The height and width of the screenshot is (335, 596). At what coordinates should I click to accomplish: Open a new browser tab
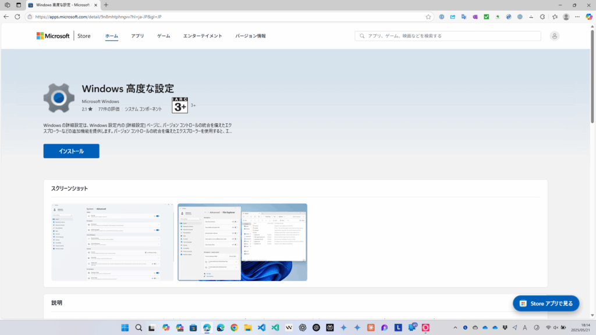point(106,5)
